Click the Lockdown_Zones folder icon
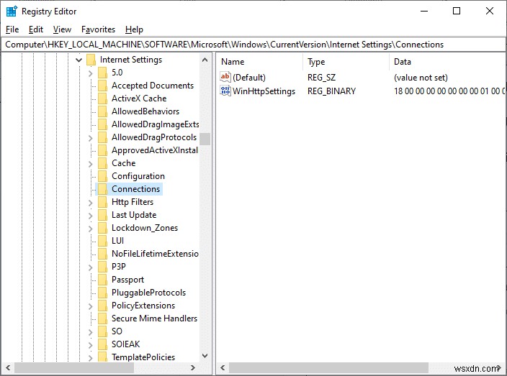The height and width of the screenshot is (376, 507). point(103,228)
